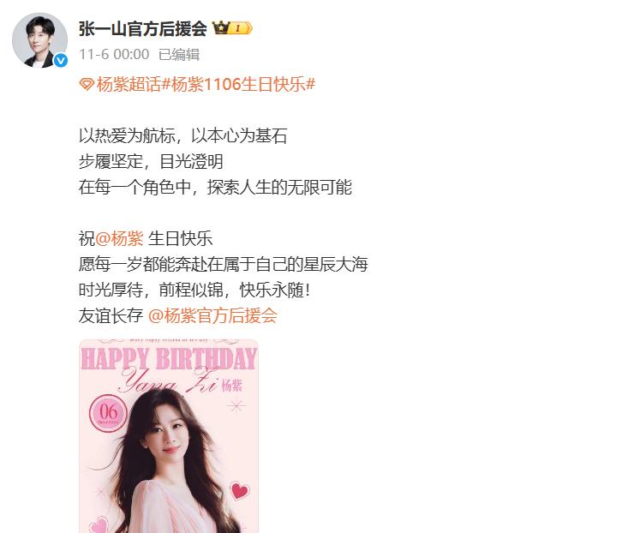Click the 已编辑 edited label

coord(179,54)
